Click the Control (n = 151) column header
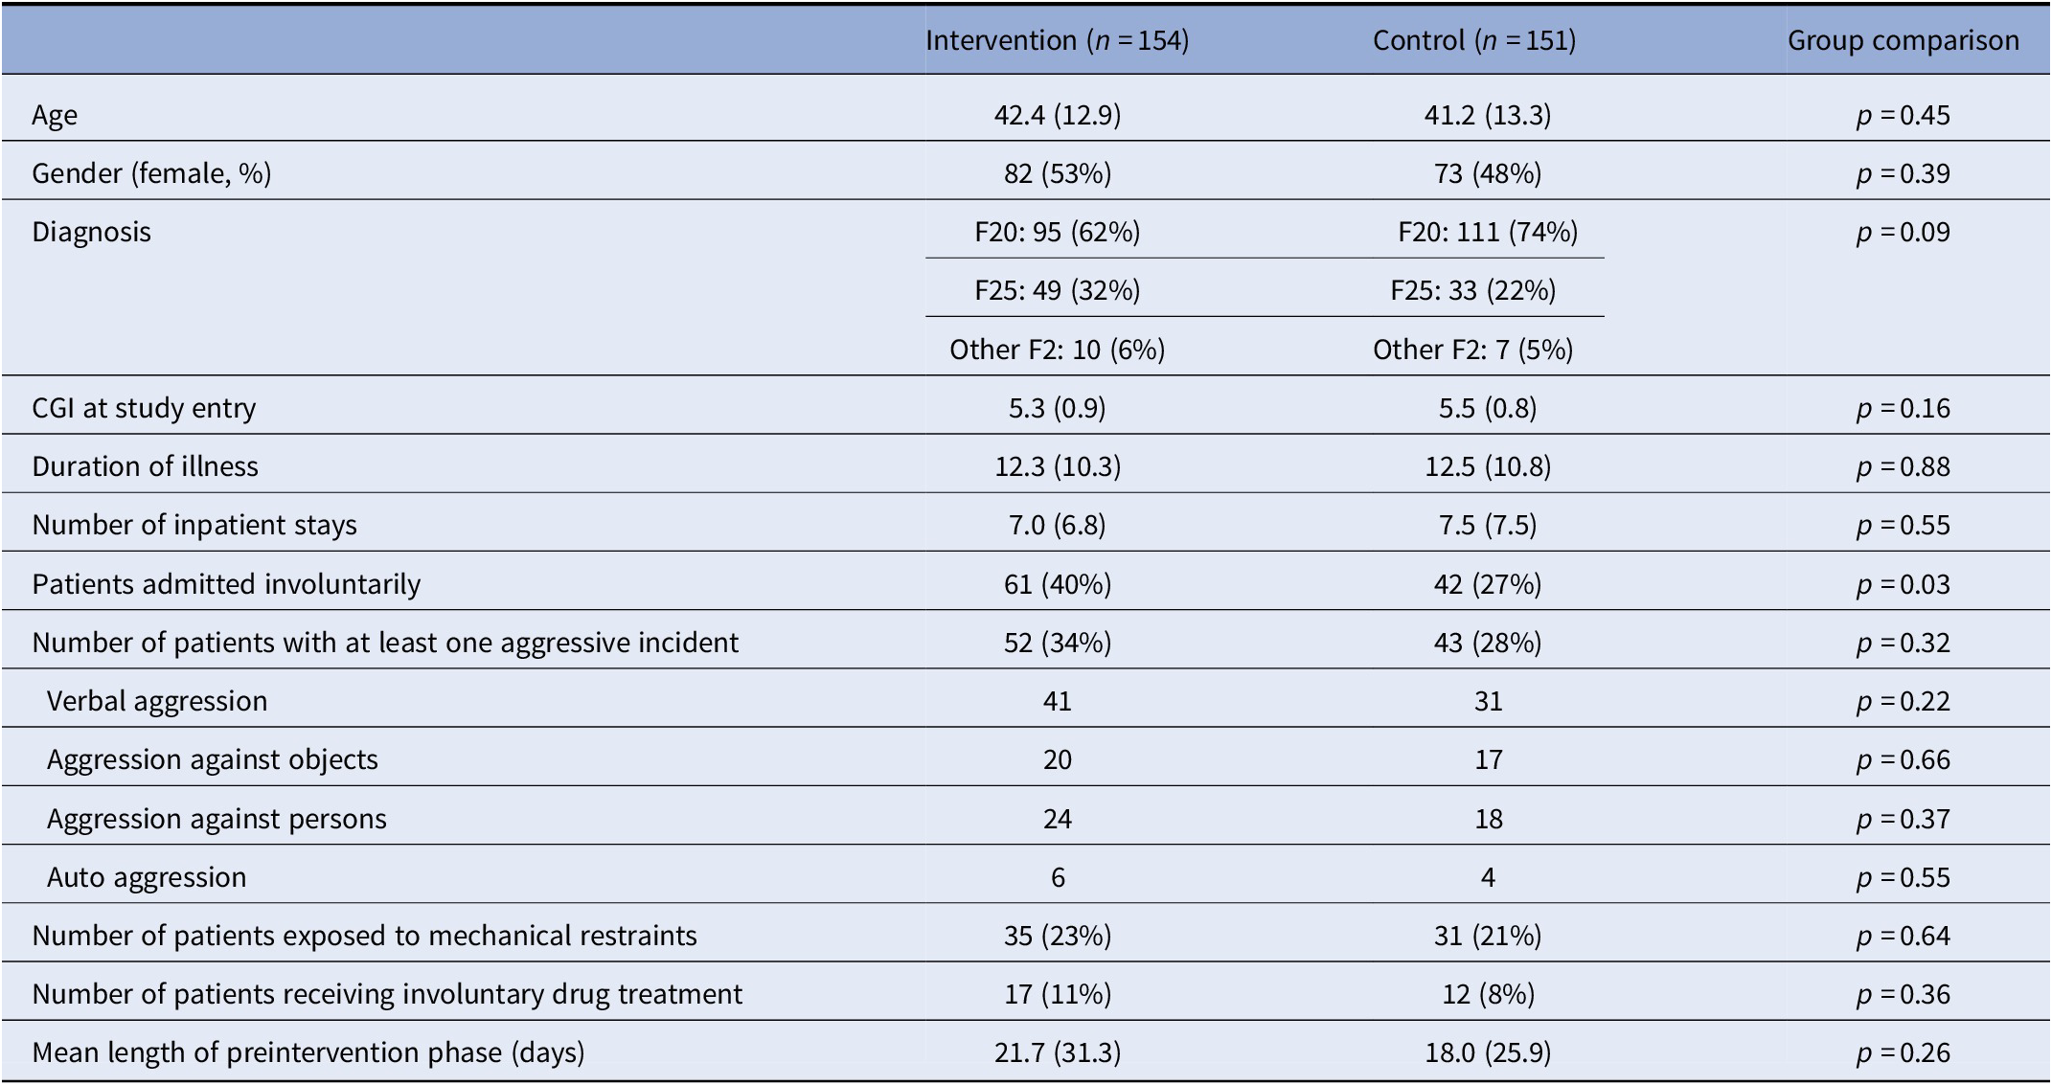Image resolution: width=2052 pixels, height=1085 pixels. (1473, 40)
